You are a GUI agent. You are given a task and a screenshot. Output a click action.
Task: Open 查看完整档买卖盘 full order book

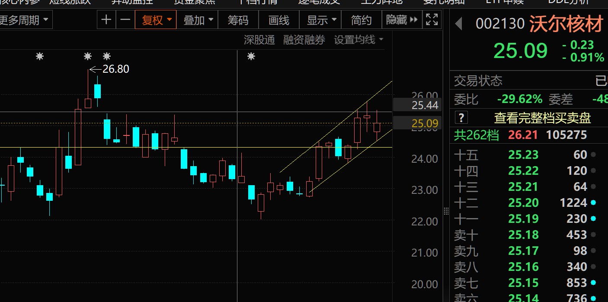pos(542,118)
